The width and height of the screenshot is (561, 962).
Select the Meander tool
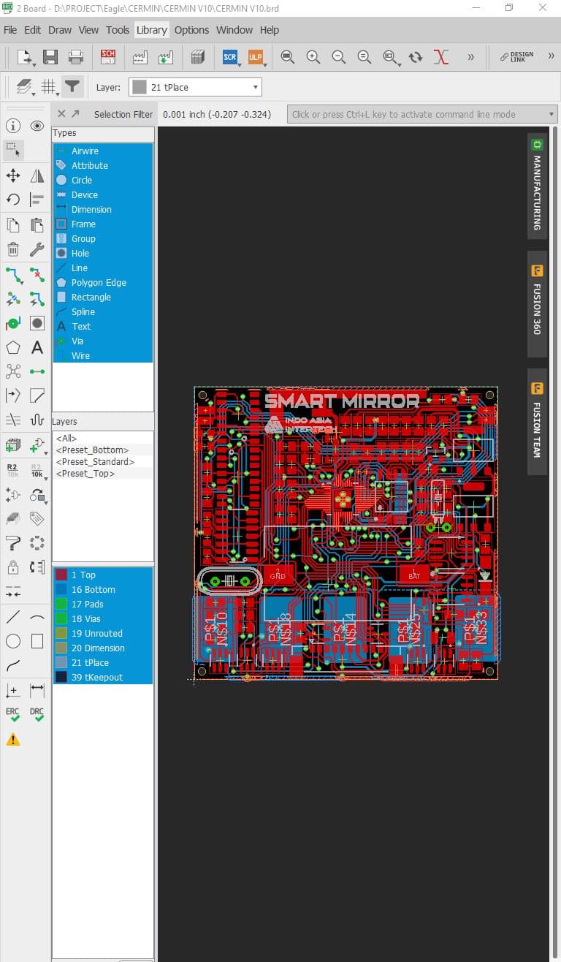coord(37,420)
